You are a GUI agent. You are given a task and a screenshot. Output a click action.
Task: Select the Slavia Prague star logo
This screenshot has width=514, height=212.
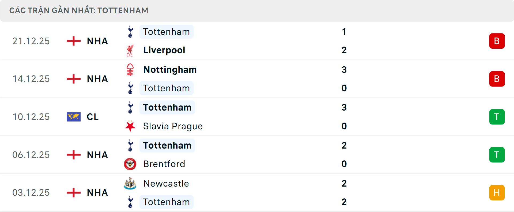point(130,126)
